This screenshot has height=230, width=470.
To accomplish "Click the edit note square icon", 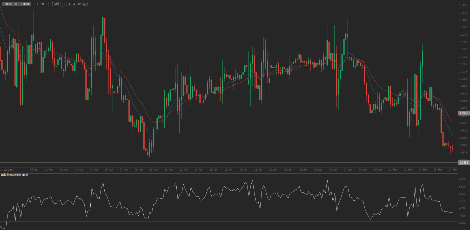I will click(x=80, y=4).
